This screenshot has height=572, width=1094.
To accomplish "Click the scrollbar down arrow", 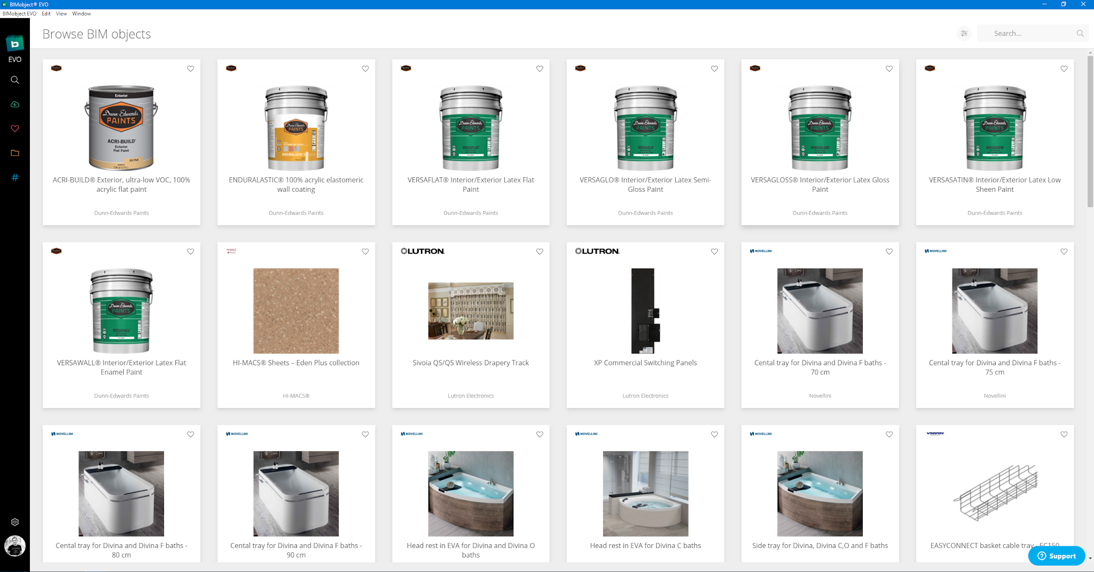I will [1090, 558].
